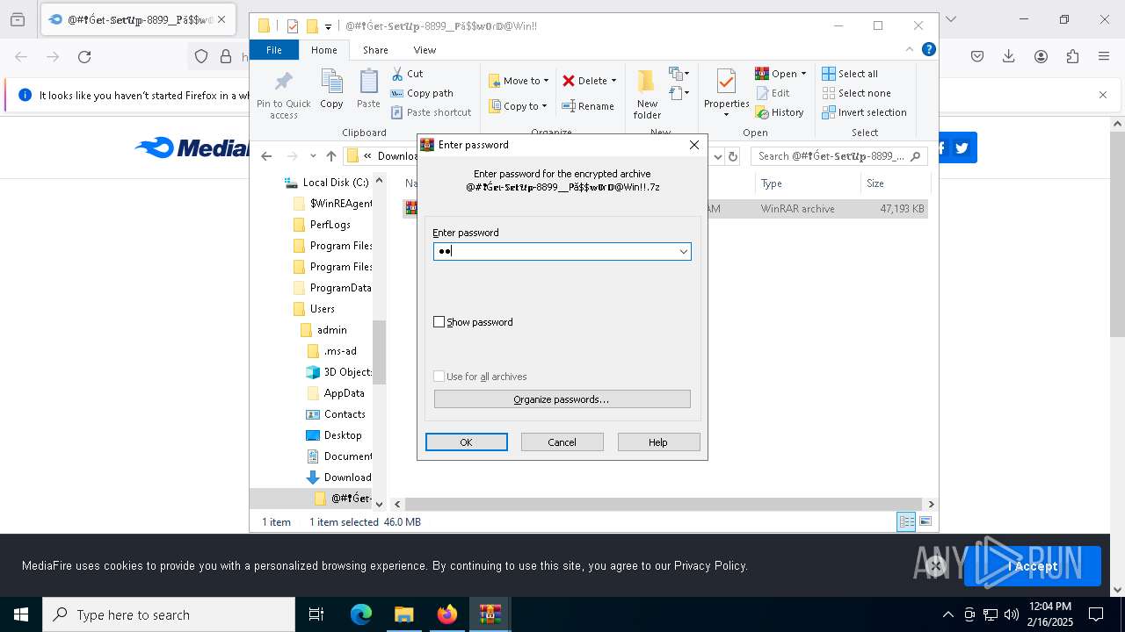Select Local Disk (C:) in tree
Screen dimensions: 1125x632
(x=327, y=183)
